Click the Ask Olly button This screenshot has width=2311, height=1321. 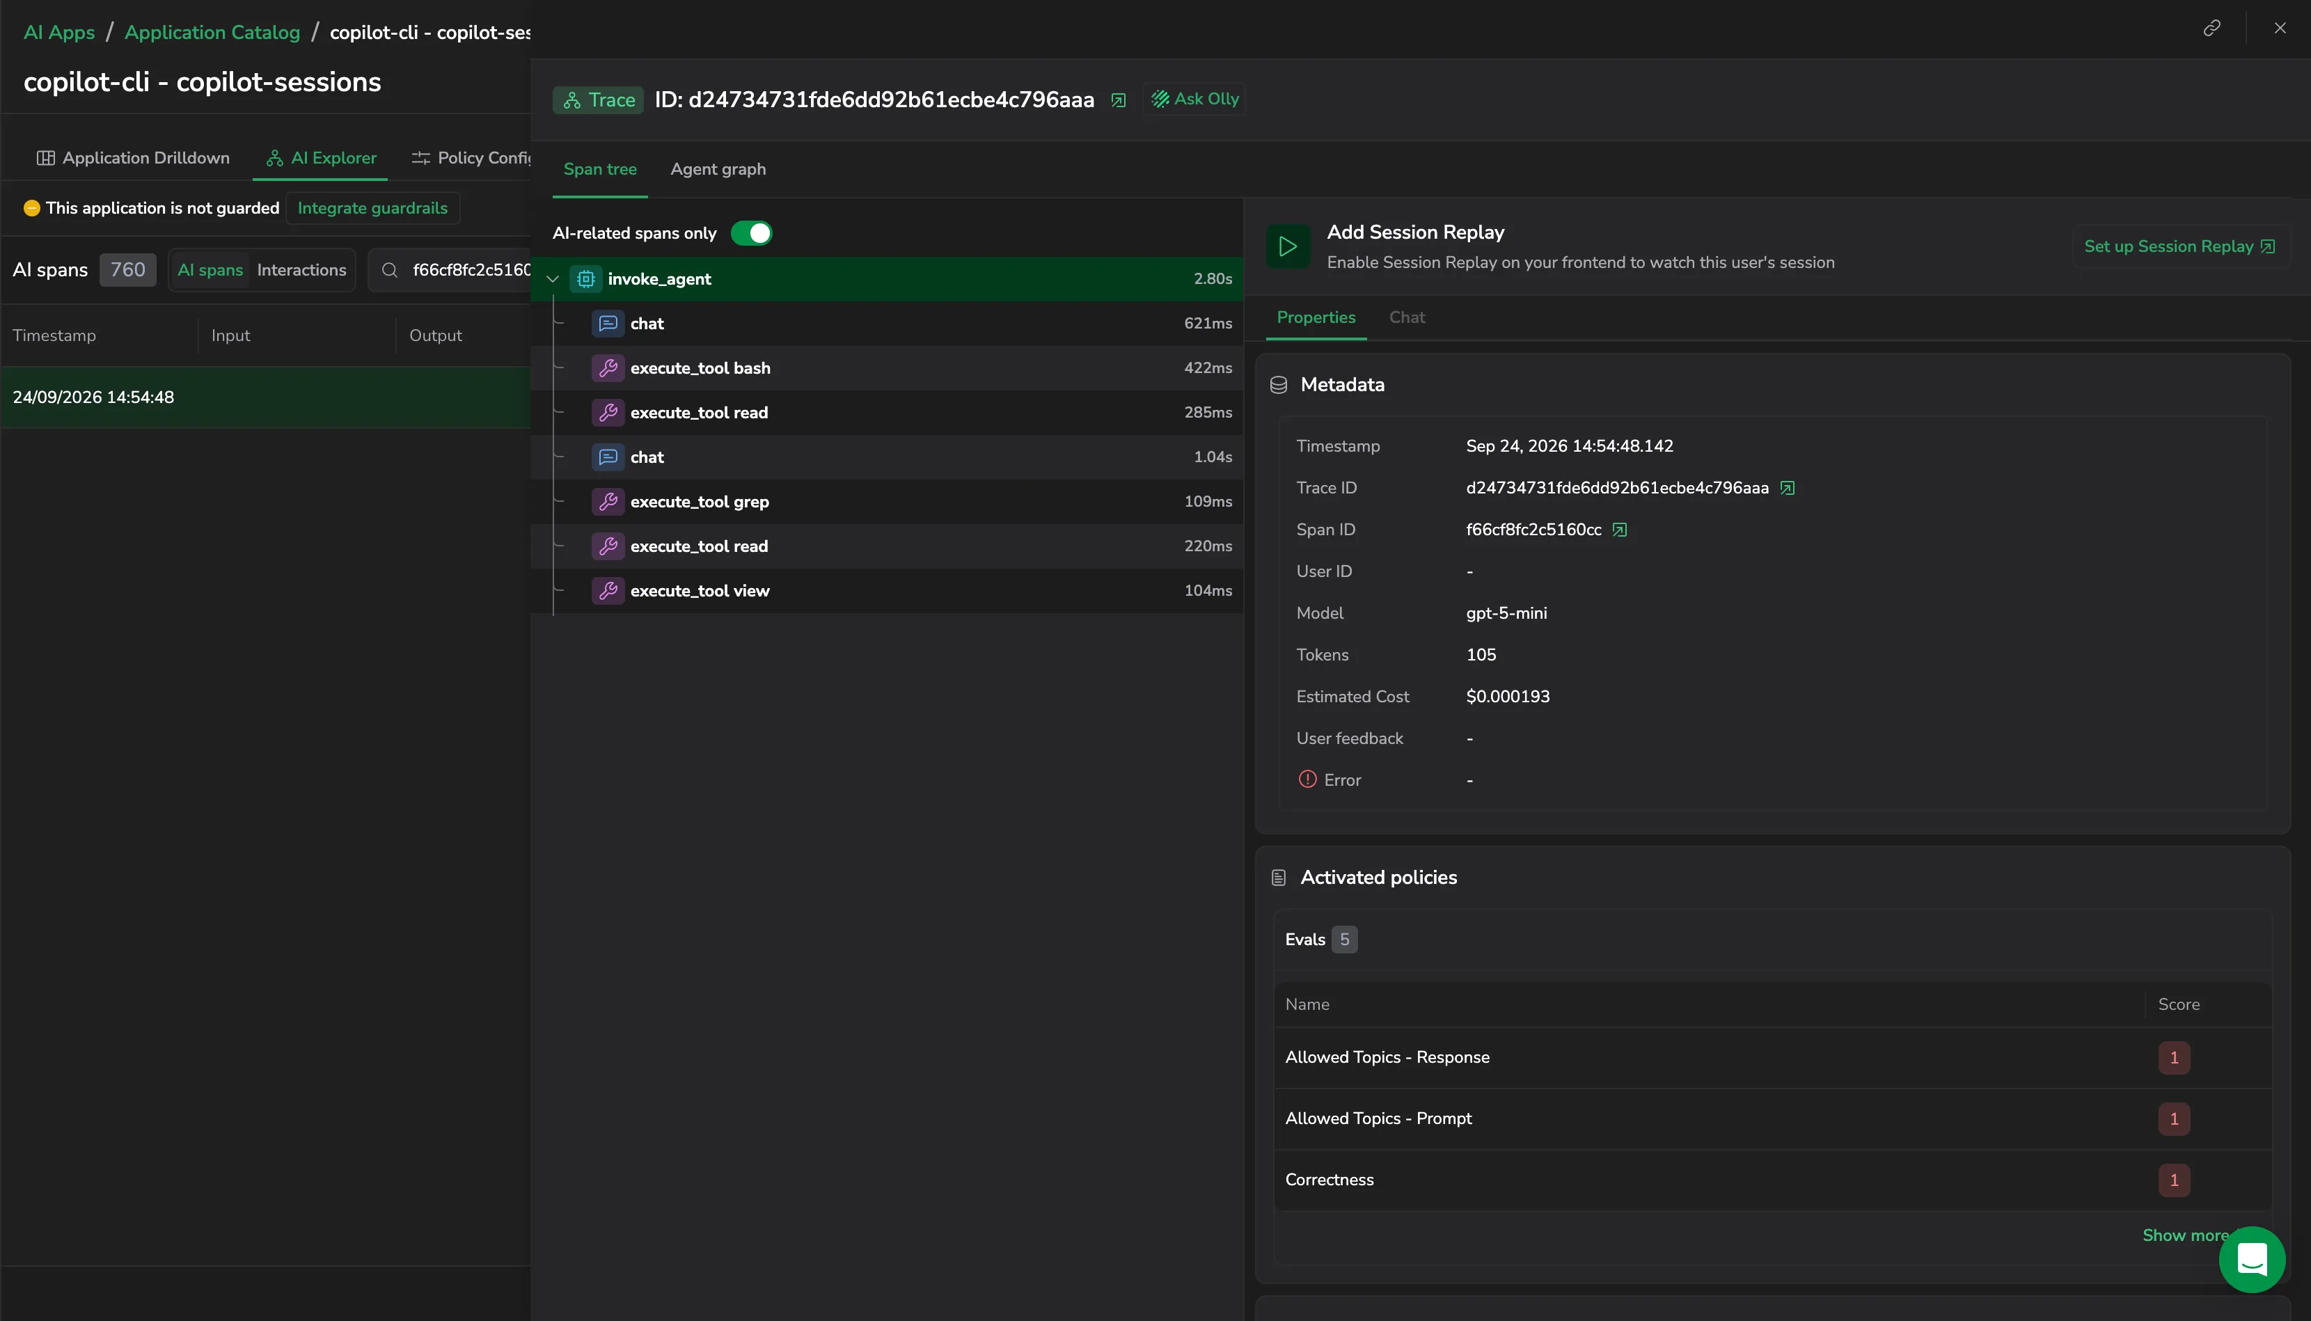click(1195, 99)
